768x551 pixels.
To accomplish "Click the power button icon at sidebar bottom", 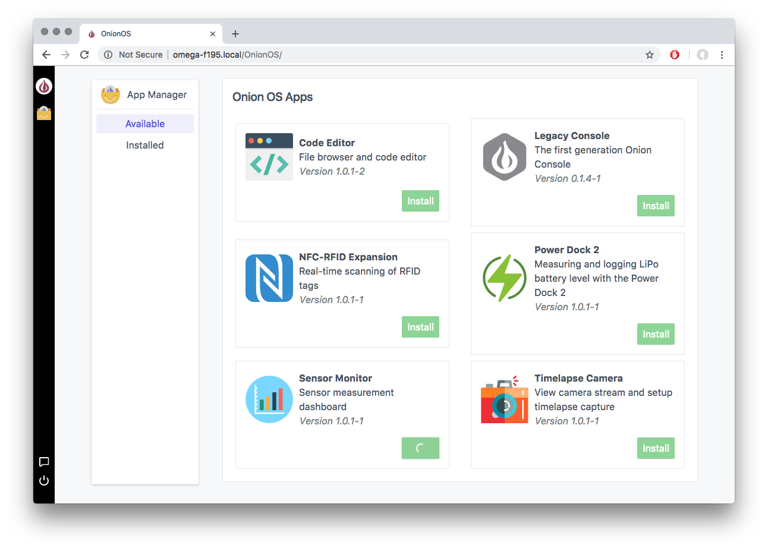I will tap(44, 480).
